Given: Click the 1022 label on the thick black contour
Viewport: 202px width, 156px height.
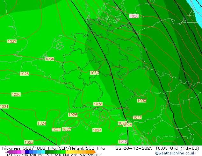Looking at the screenshot, I should click(x=123, y=142).
